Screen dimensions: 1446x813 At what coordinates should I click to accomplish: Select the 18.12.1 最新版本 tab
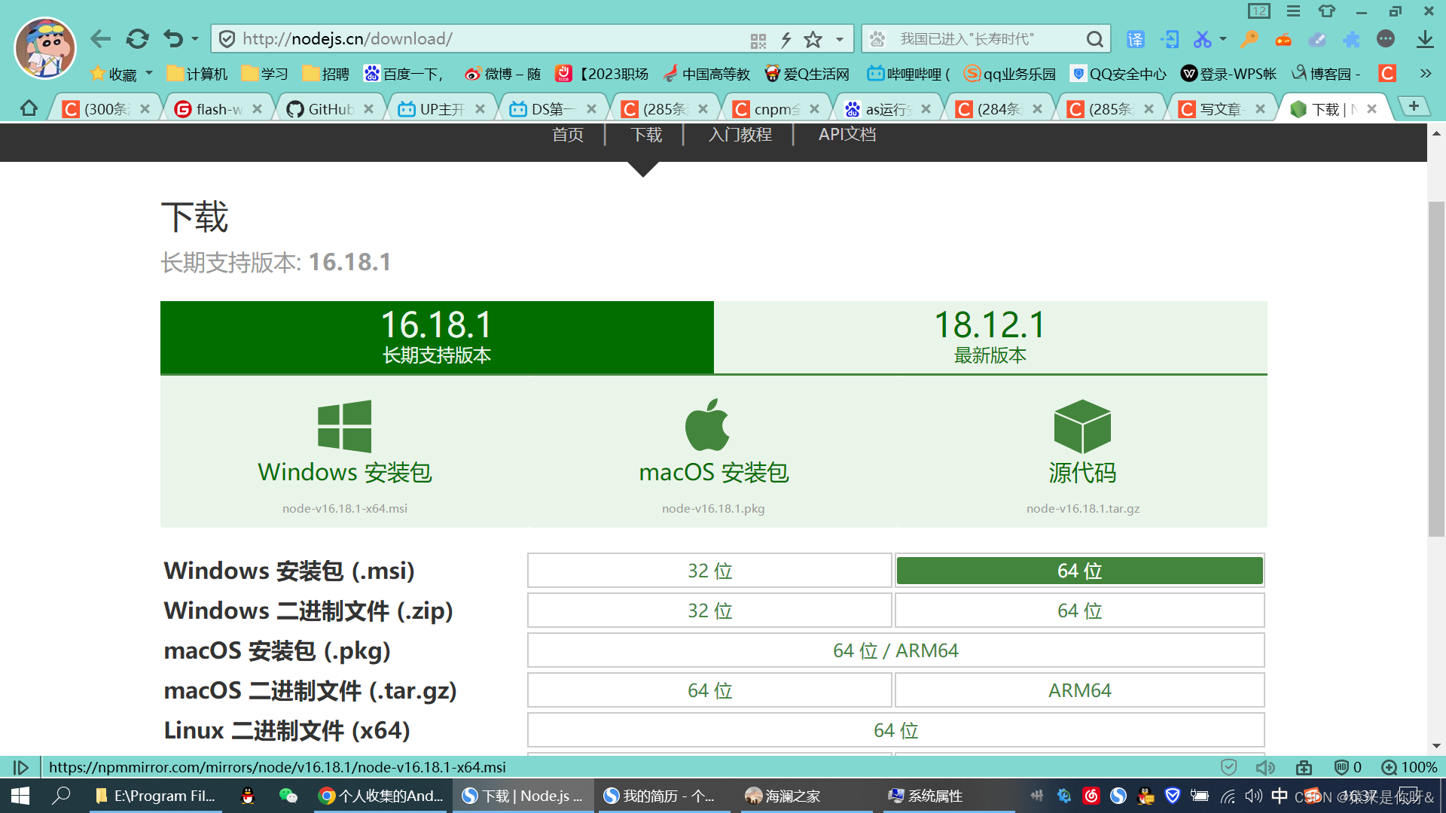click(x=990, y=337)
